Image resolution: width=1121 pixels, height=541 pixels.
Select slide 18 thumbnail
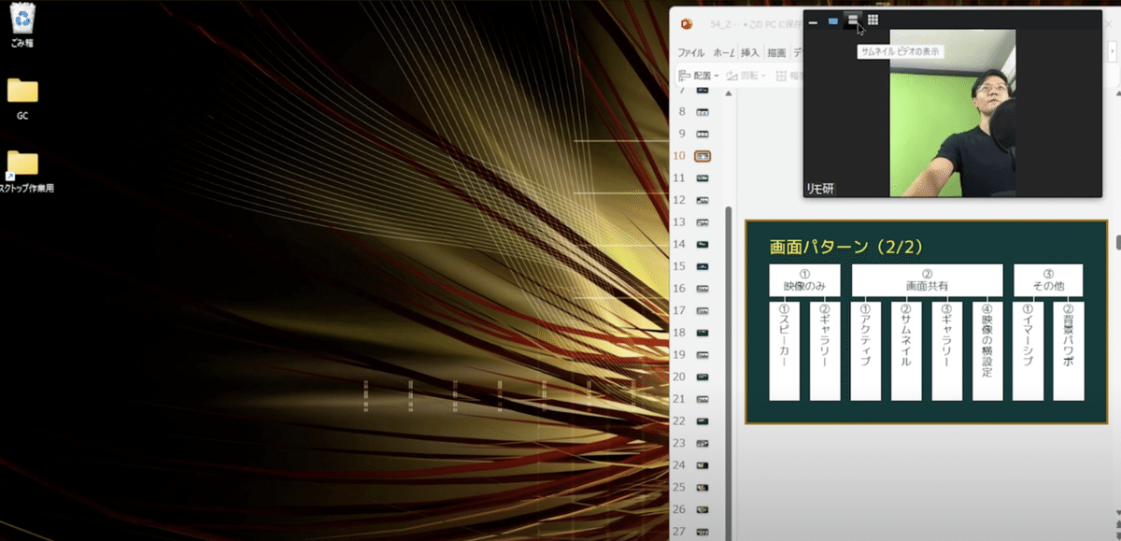pyautogui.click(x=702, y=333)
